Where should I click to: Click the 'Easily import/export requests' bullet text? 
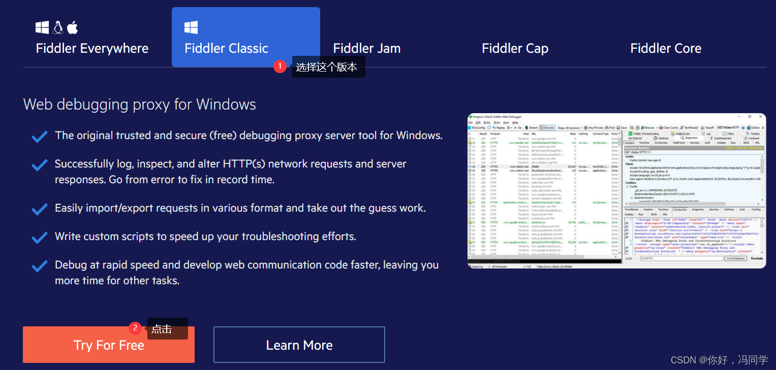pos(240,208)
